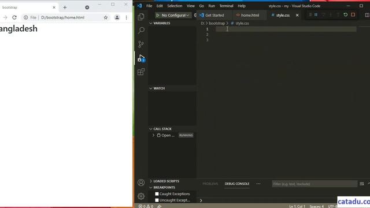Bookmark this page with the star icon

pos(106,17)
